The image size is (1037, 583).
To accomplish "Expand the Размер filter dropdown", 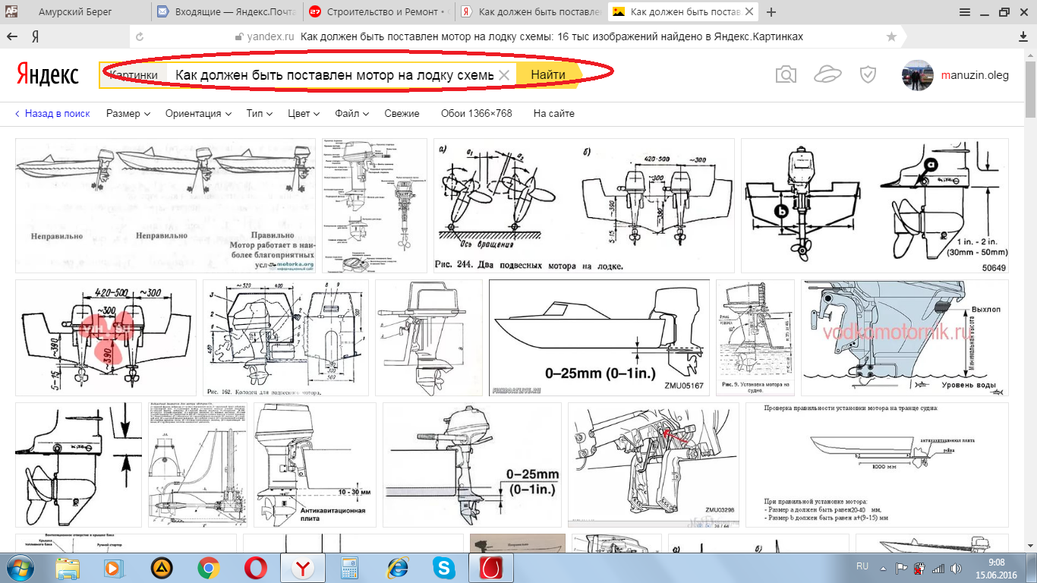I will (128, 114).
